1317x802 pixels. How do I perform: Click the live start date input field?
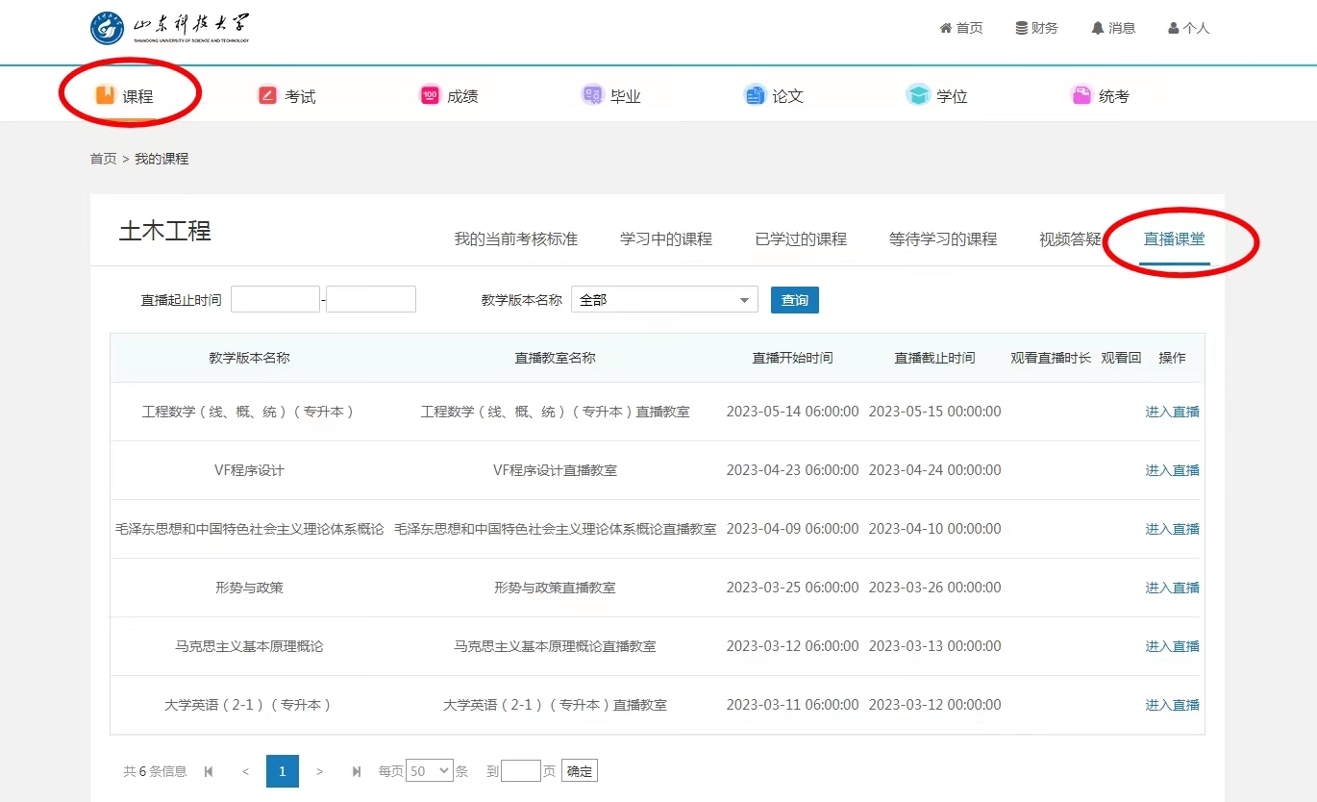(275, 299)
